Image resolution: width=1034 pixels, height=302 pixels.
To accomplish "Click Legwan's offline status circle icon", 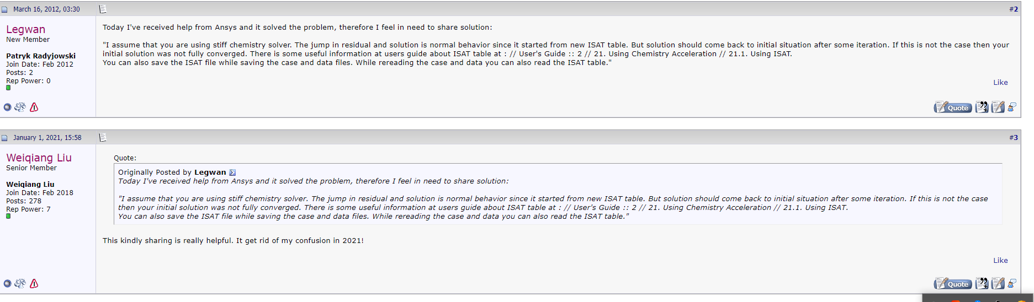I will pos(7,107).
